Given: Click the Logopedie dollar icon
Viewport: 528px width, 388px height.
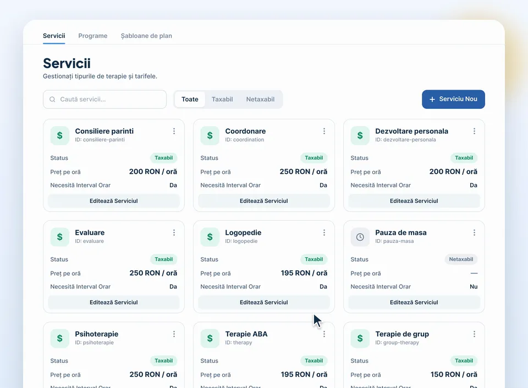Looking at the screenshot, I should tap(210, 237).
